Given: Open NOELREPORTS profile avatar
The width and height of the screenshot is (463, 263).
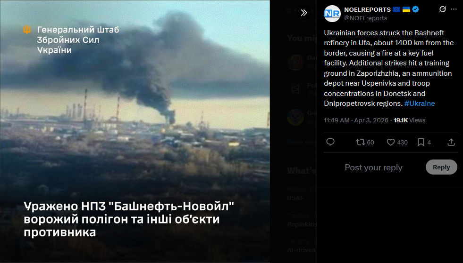Looking at the screenshot, I should (x=332, y=14).
